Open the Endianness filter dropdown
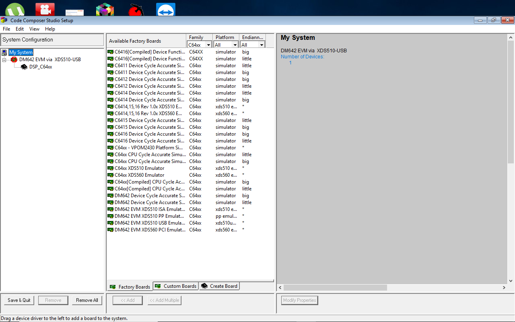Image resolution: width=515 pixels, height=322 pixels. pos(262,45)
